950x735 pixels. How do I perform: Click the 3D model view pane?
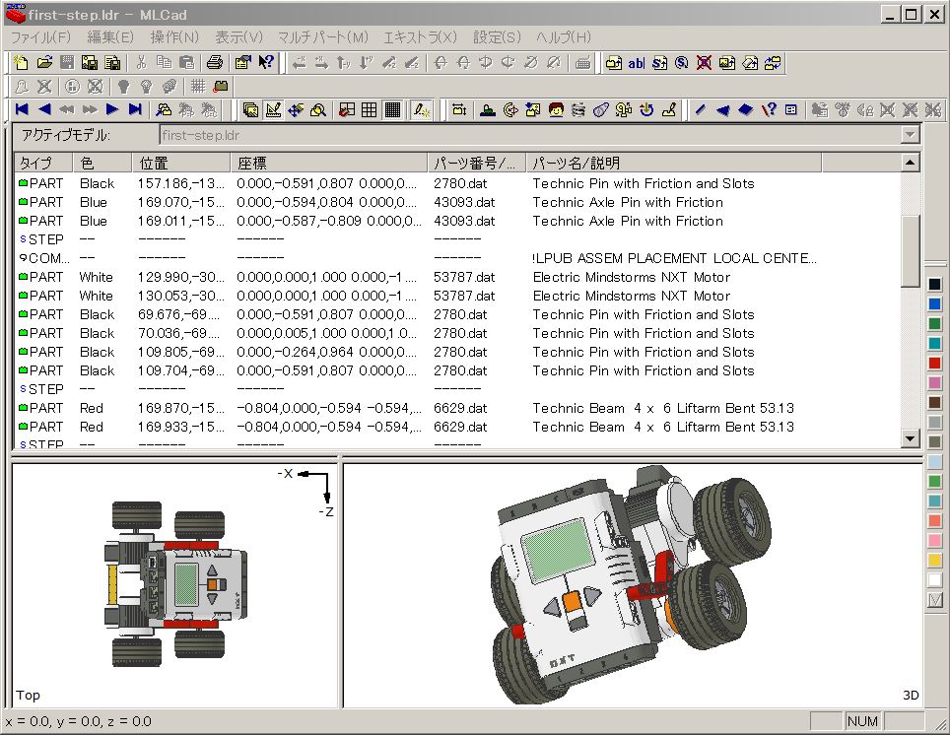pyautogui.click(x=633, y=584)
